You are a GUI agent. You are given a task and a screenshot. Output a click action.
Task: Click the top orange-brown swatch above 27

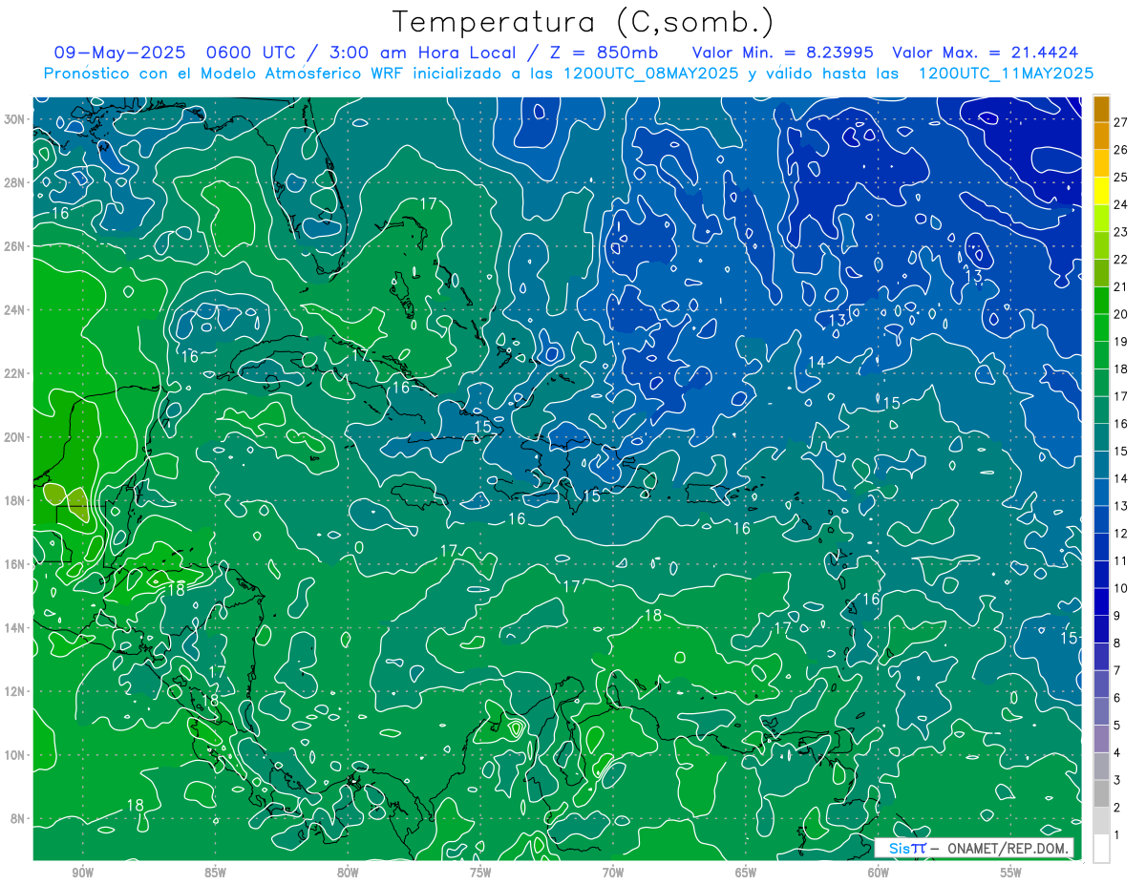coord(1101,109)
